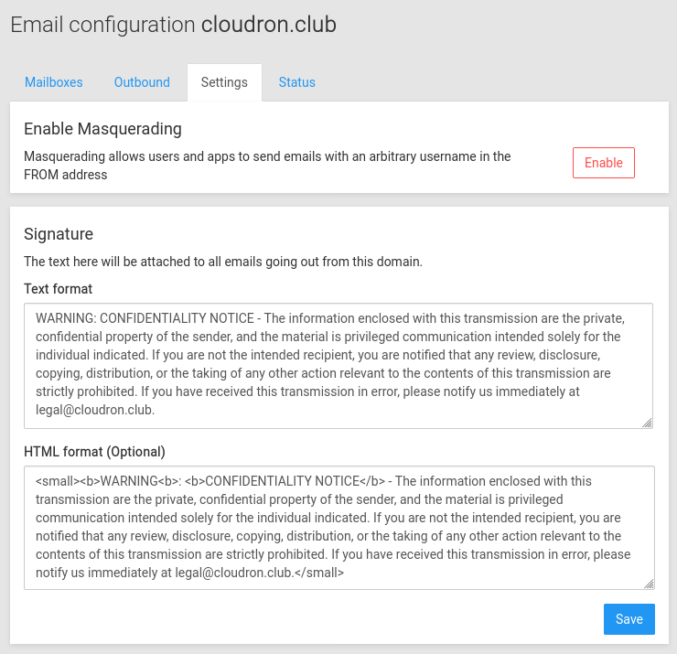Grab the Text format textarea resize handle

[x=647, y=422]
